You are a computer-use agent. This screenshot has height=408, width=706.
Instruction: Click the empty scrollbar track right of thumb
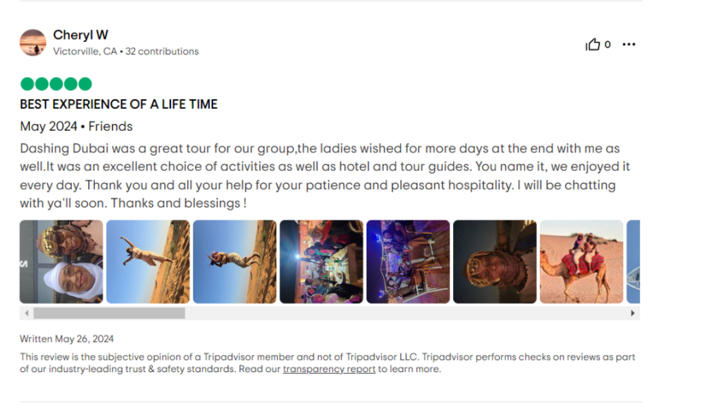coord(407,313)
